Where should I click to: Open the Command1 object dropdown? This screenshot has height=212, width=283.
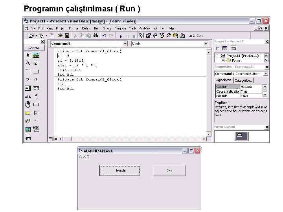coord(125,44)
